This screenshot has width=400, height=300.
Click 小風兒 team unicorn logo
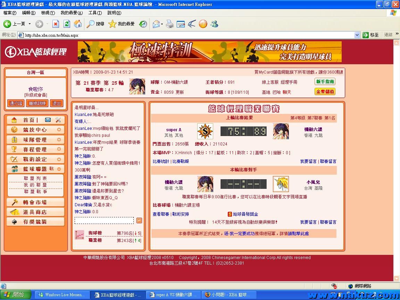pos(281,184)
